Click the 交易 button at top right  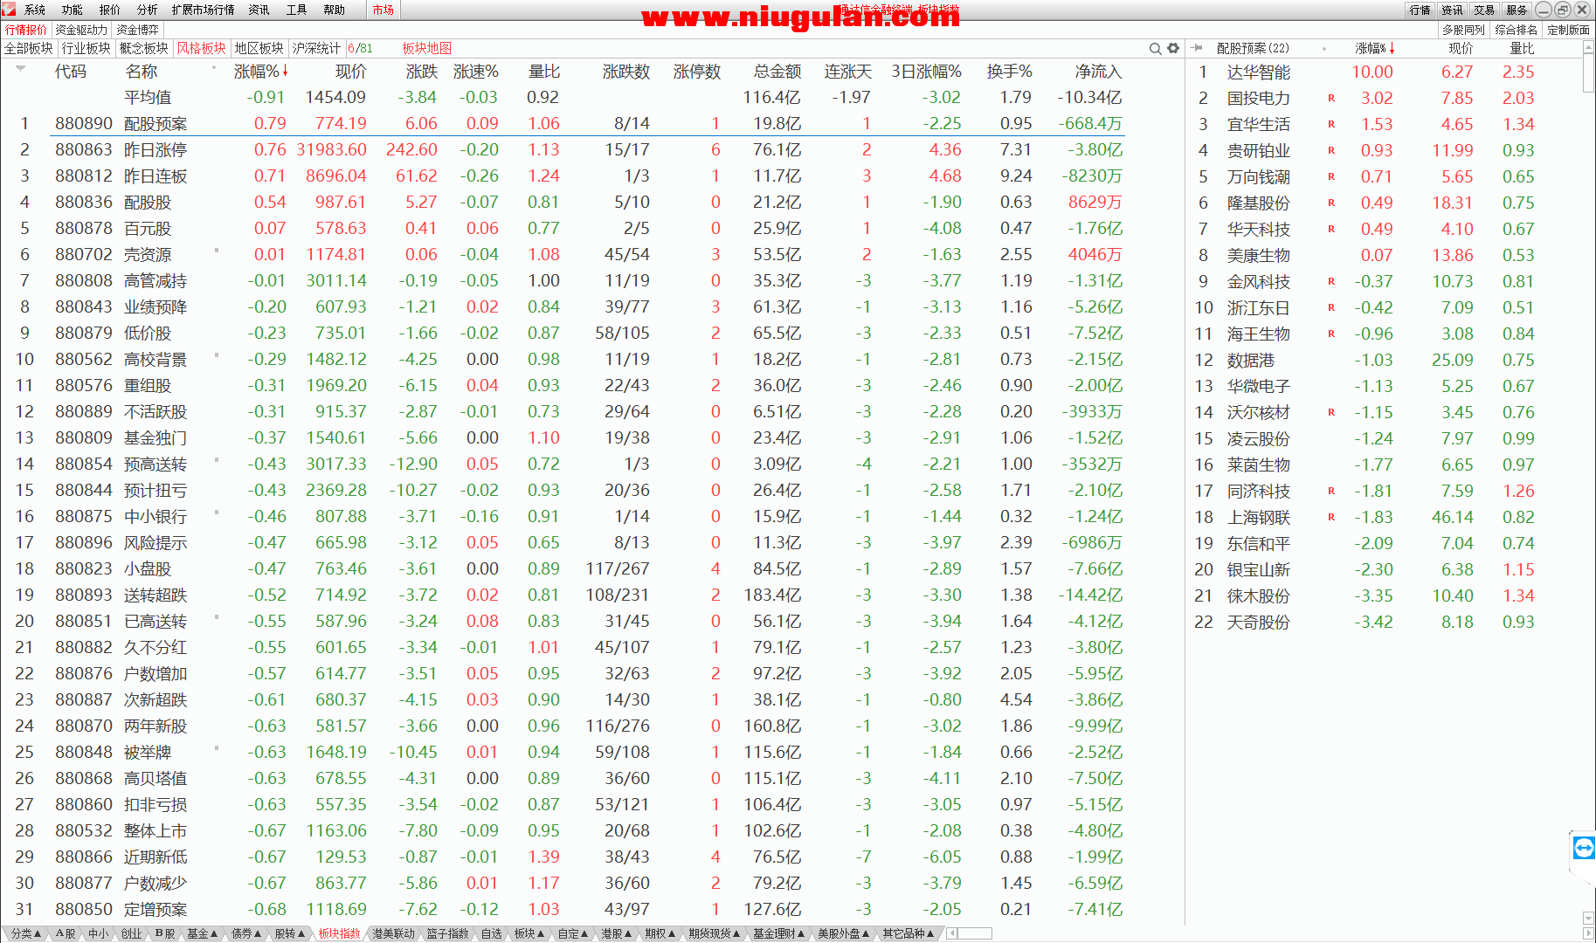[1484, 10]
